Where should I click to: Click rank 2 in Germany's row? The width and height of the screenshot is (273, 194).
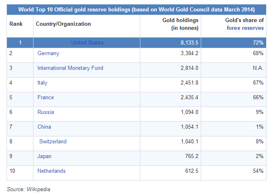coord(11,53)
